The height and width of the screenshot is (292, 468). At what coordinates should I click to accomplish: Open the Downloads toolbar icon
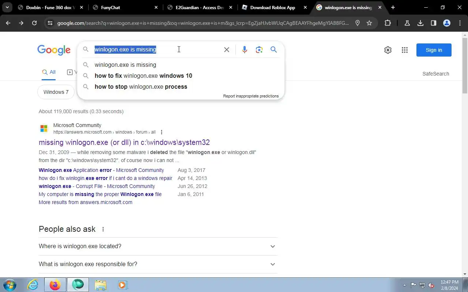tap(420, 23)
